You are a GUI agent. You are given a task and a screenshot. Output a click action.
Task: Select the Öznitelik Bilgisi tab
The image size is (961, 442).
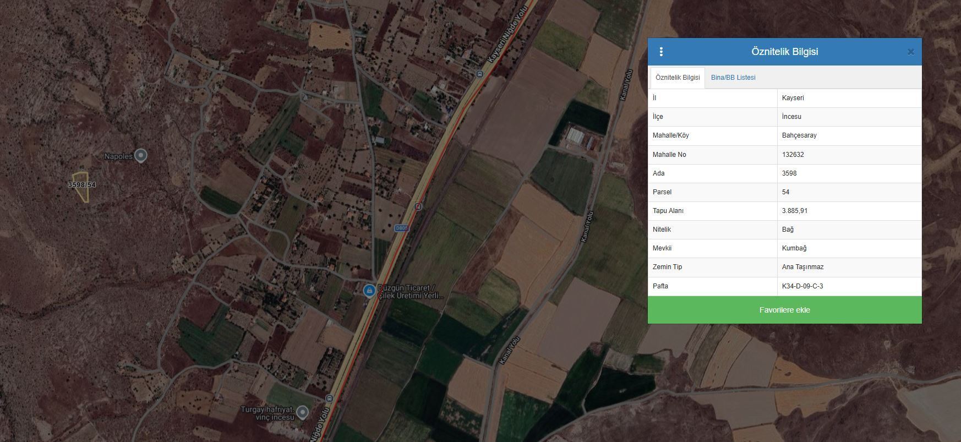click(x=678, y=78)
